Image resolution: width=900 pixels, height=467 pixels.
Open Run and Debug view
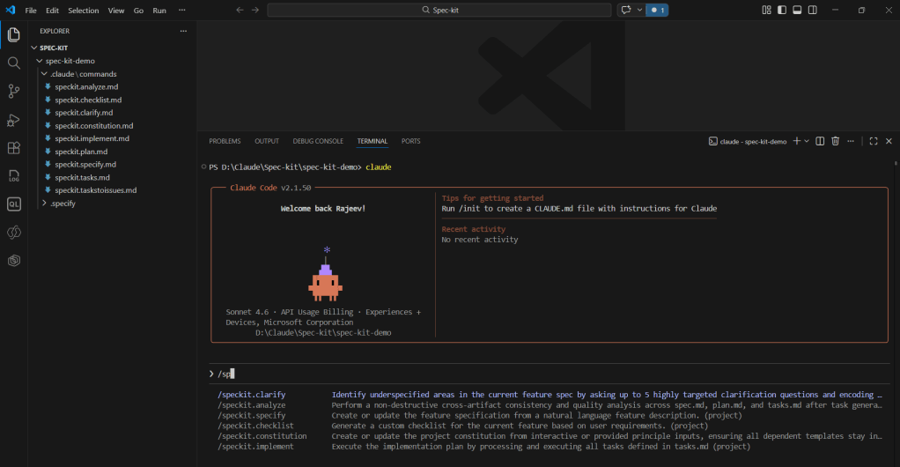(x=13, y=120)
